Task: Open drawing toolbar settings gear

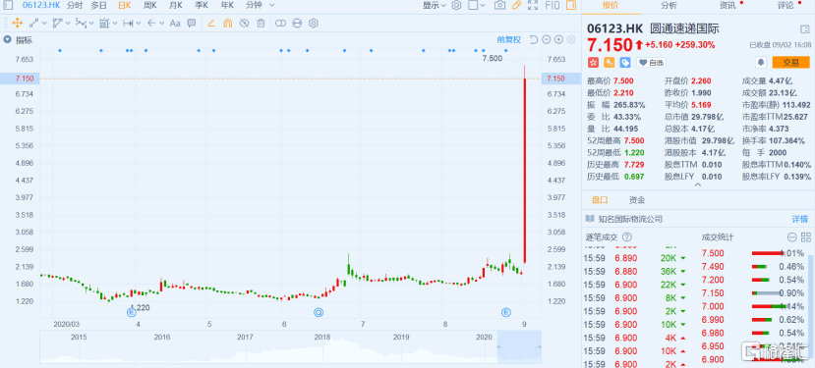Action: pyautogui.click(x=313, y=23)
